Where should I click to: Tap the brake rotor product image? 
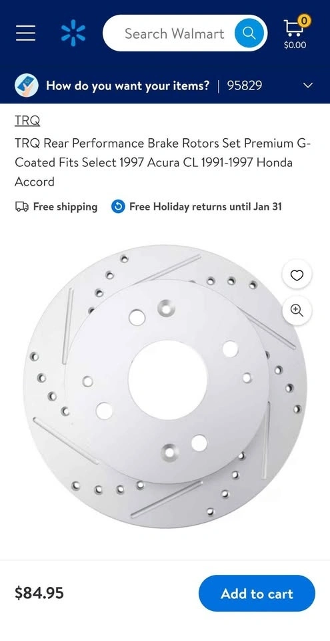(165, 385)
